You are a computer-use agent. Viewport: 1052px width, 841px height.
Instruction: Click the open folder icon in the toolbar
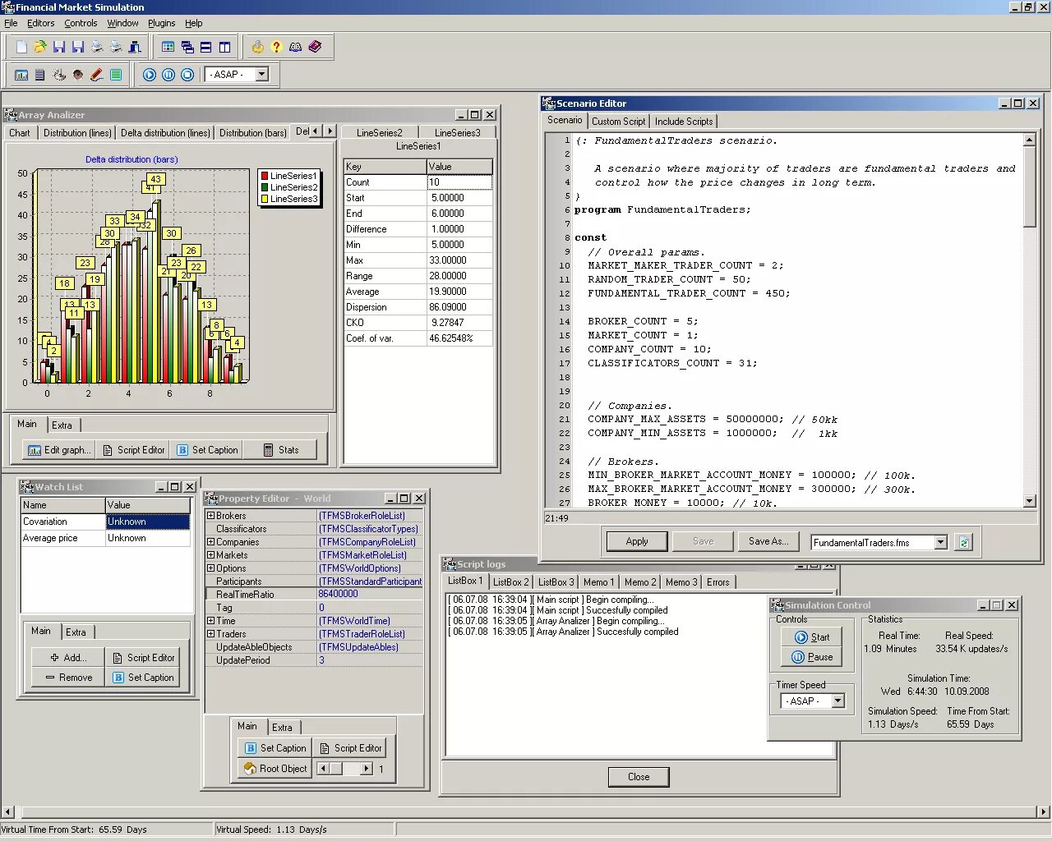click(x=40, y=47)
